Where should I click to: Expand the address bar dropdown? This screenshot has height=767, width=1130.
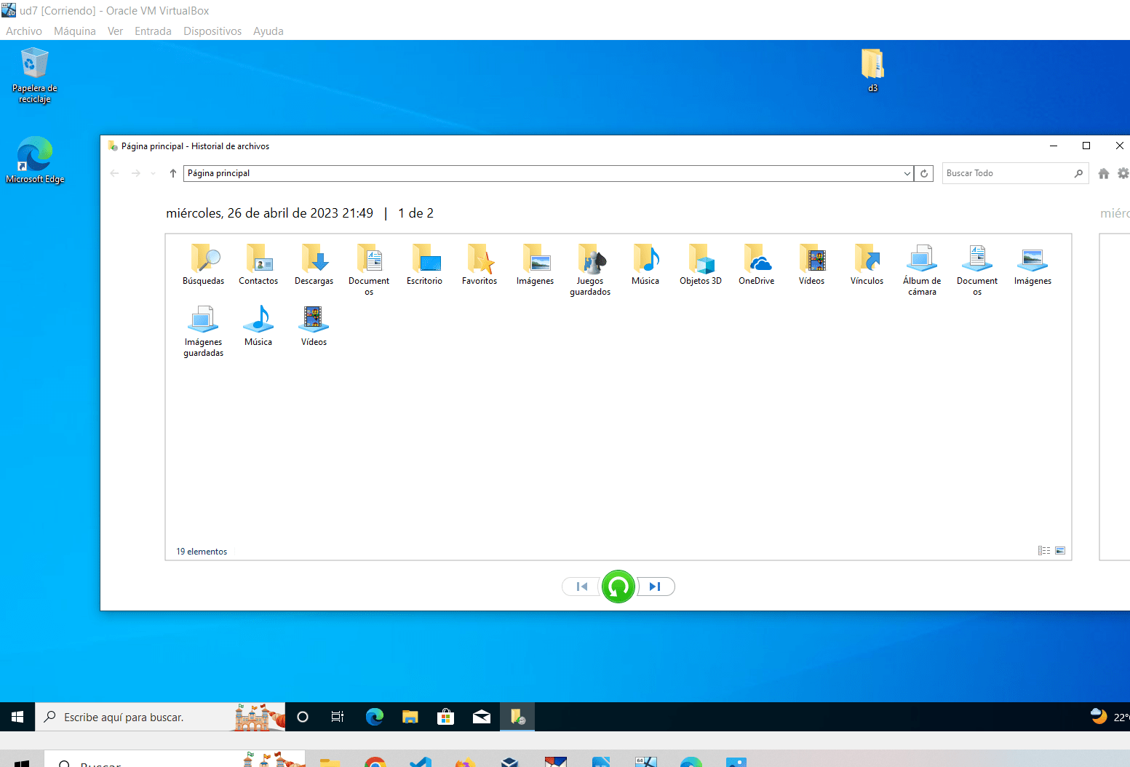907,173
